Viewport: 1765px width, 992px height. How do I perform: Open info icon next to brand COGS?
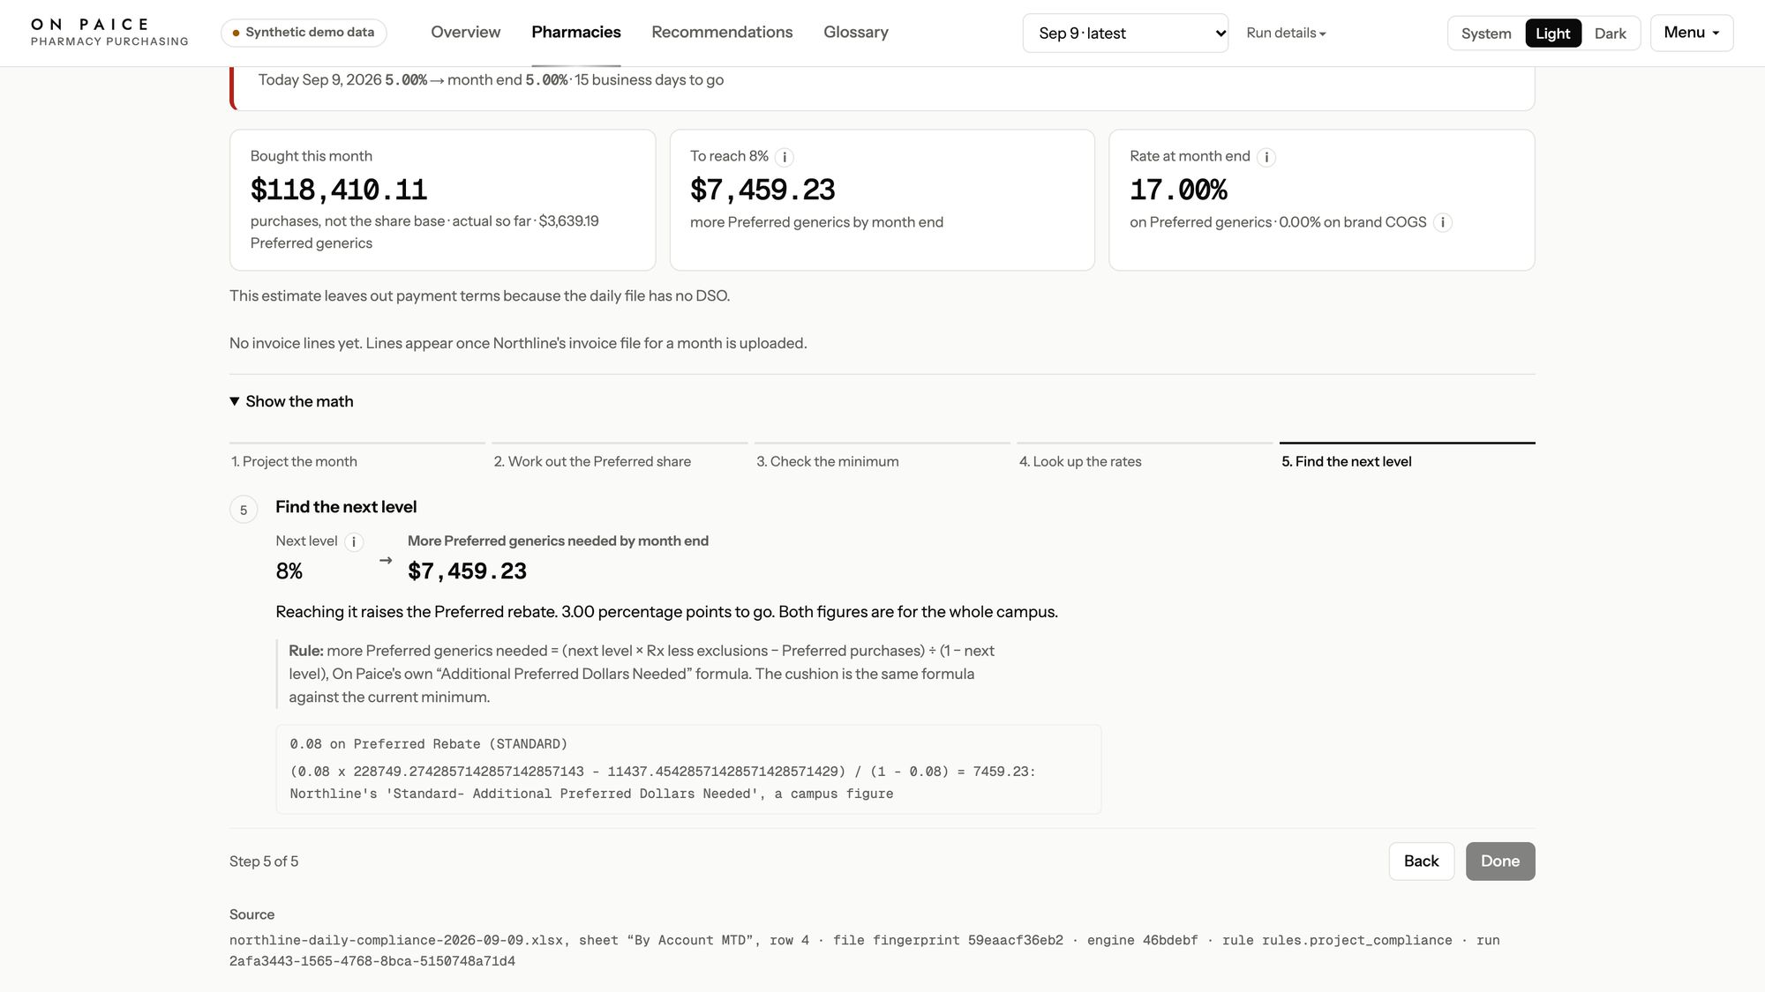pyautogui.click(x=1442, y=222)
